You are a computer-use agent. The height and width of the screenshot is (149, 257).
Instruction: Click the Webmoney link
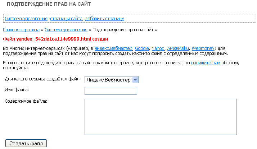click(x=203, y=48)
